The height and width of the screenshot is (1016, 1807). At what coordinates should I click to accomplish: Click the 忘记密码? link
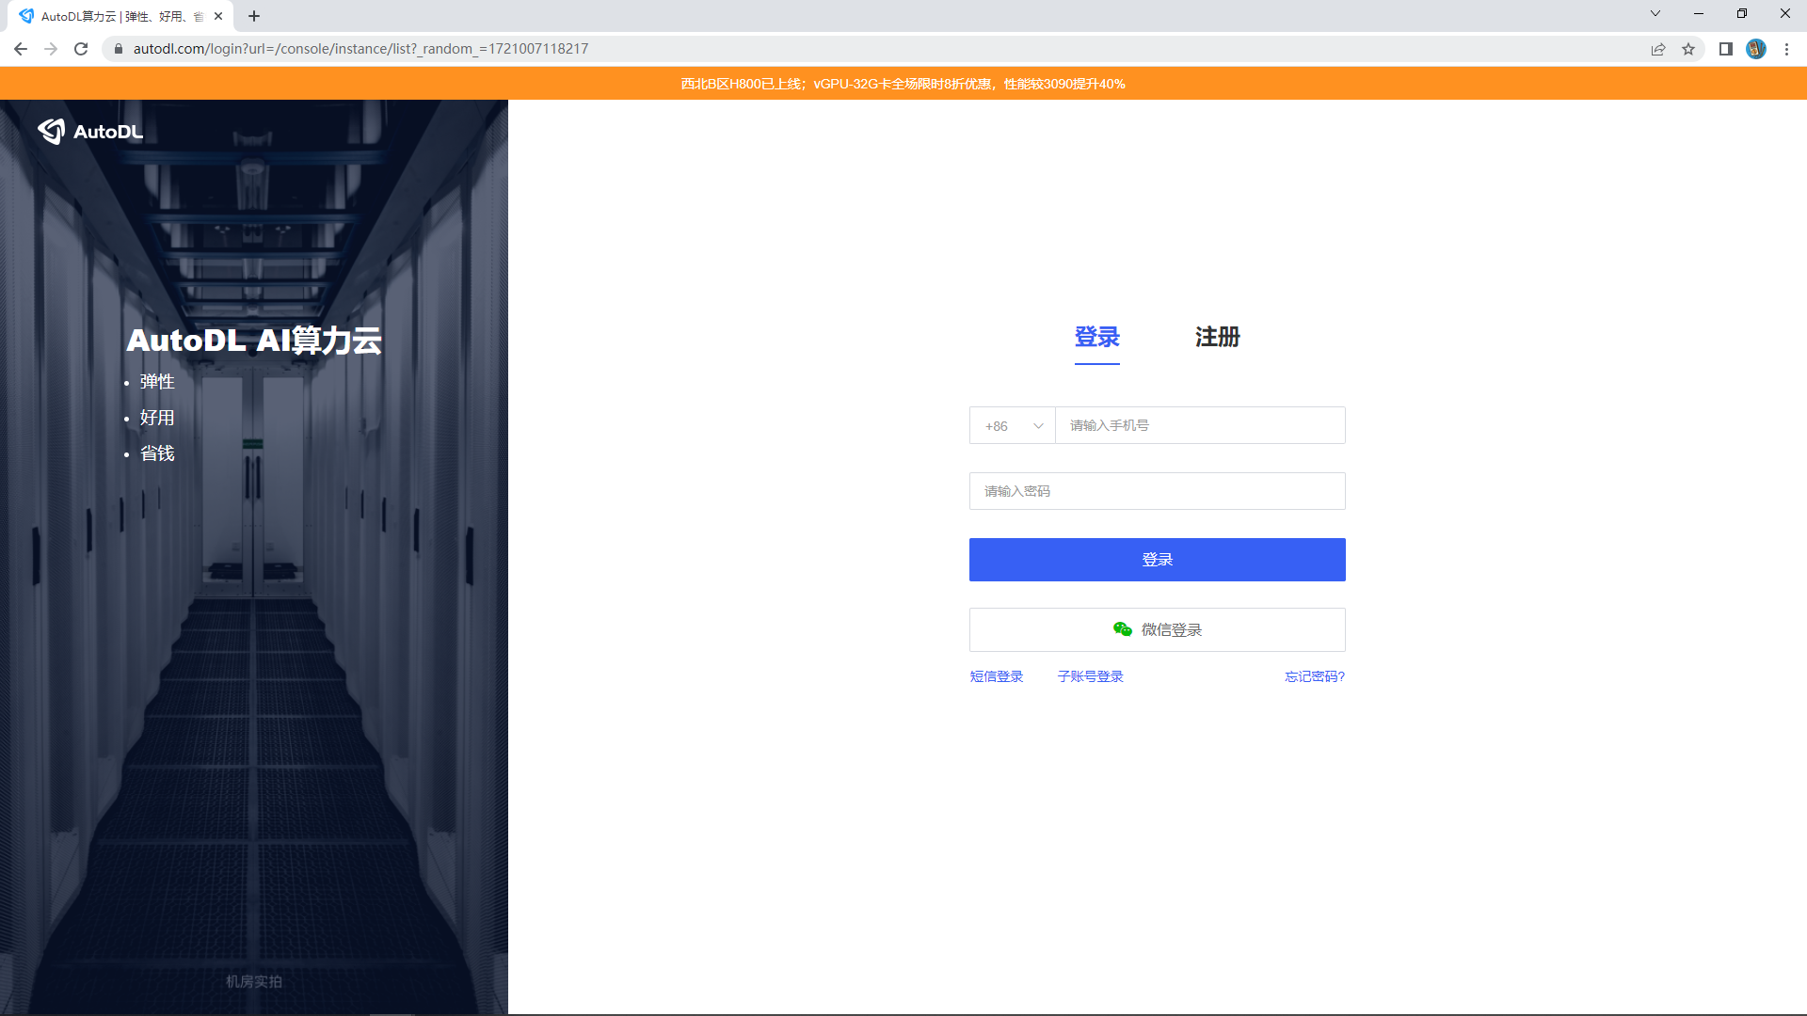1314,676
